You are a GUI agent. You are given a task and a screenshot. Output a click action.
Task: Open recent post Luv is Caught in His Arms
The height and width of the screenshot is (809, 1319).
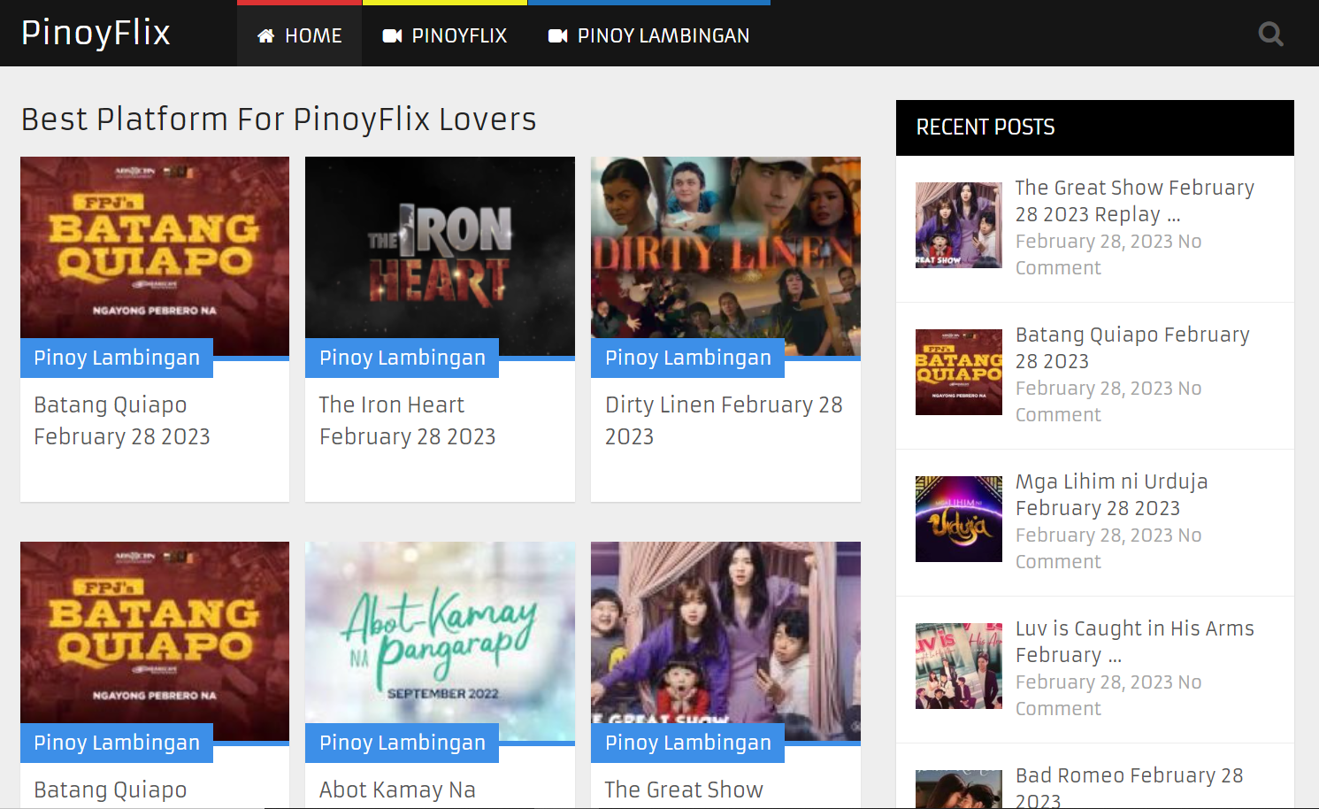pyautogui.click(x=1135, y=642)
